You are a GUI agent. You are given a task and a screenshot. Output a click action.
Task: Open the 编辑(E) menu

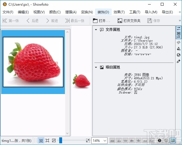pos(23,12)
